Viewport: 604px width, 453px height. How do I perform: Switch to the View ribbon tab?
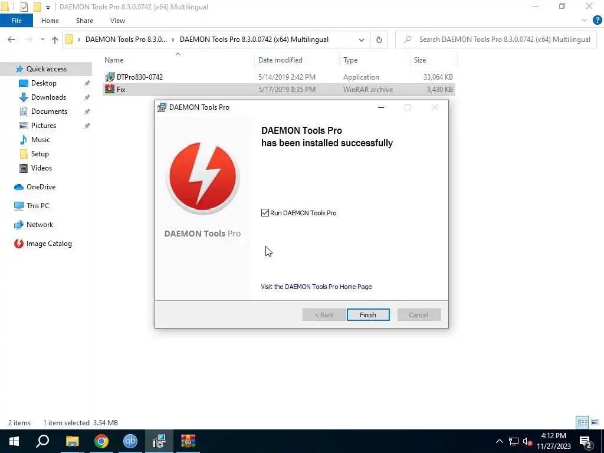tap(117, 21)
